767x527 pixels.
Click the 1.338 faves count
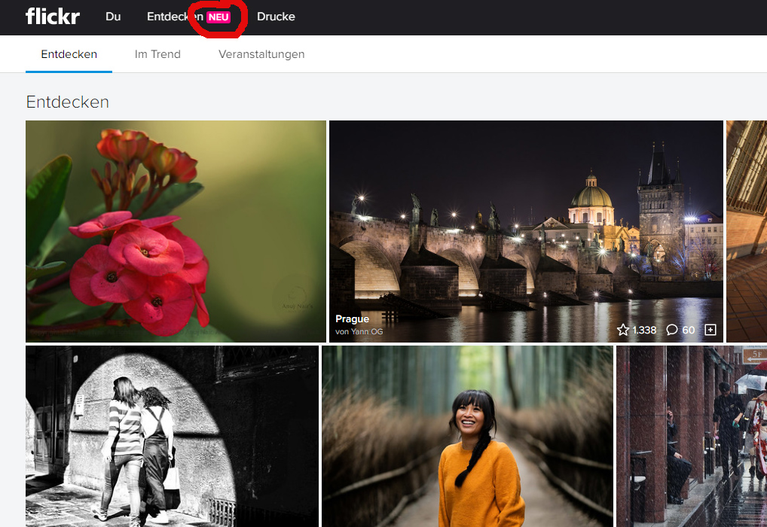tap(643, 330)
